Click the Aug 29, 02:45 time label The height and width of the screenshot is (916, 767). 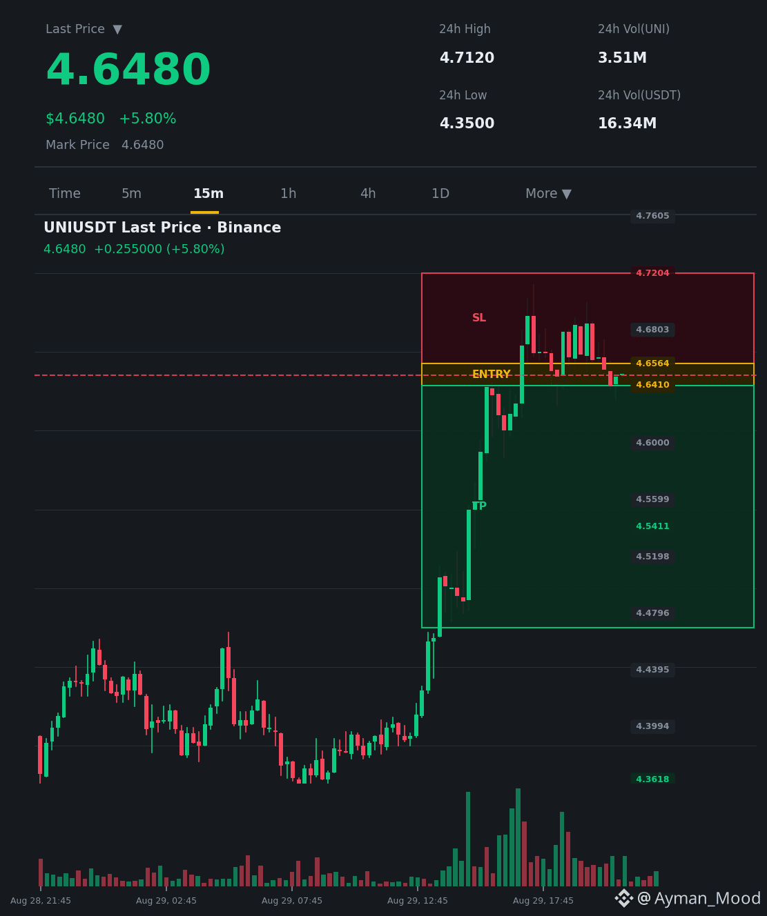(x=166, y=901)
